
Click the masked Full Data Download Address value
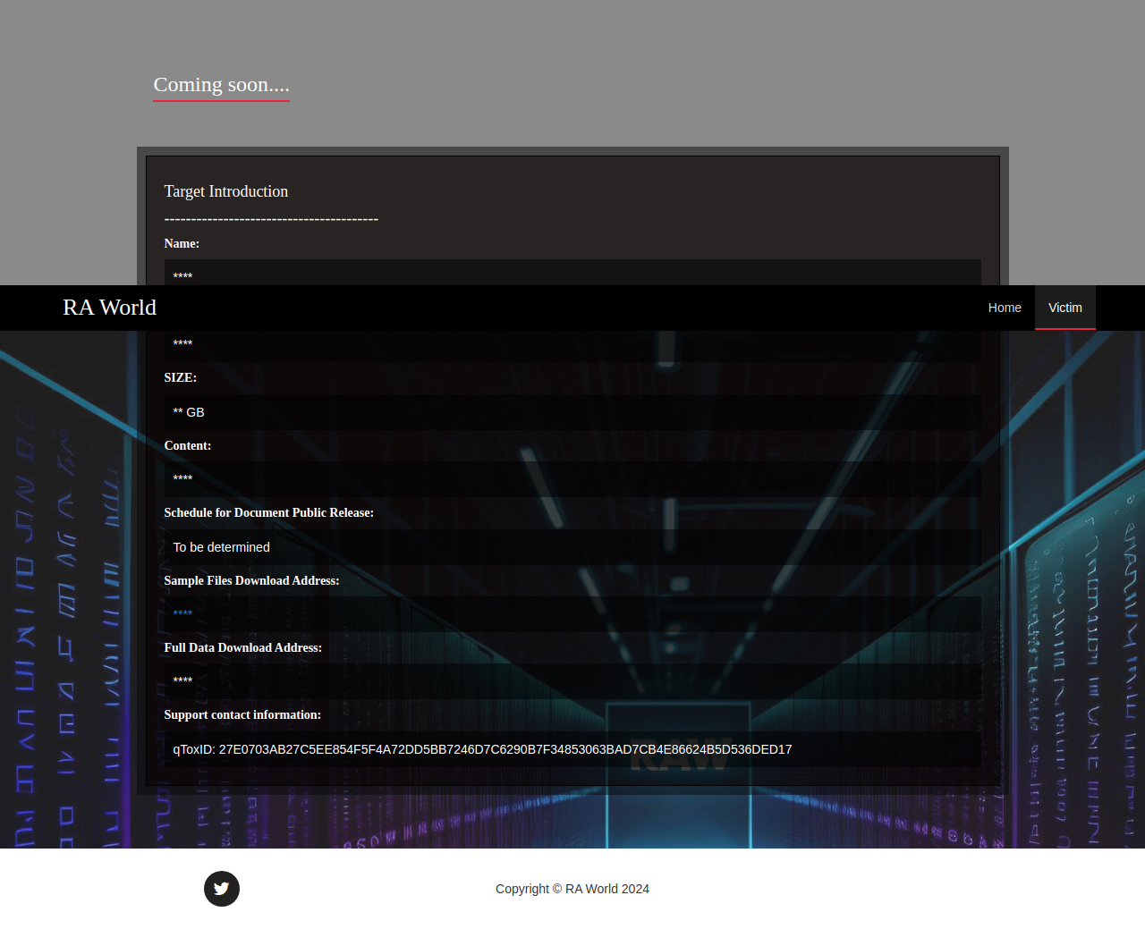point(182,680)
